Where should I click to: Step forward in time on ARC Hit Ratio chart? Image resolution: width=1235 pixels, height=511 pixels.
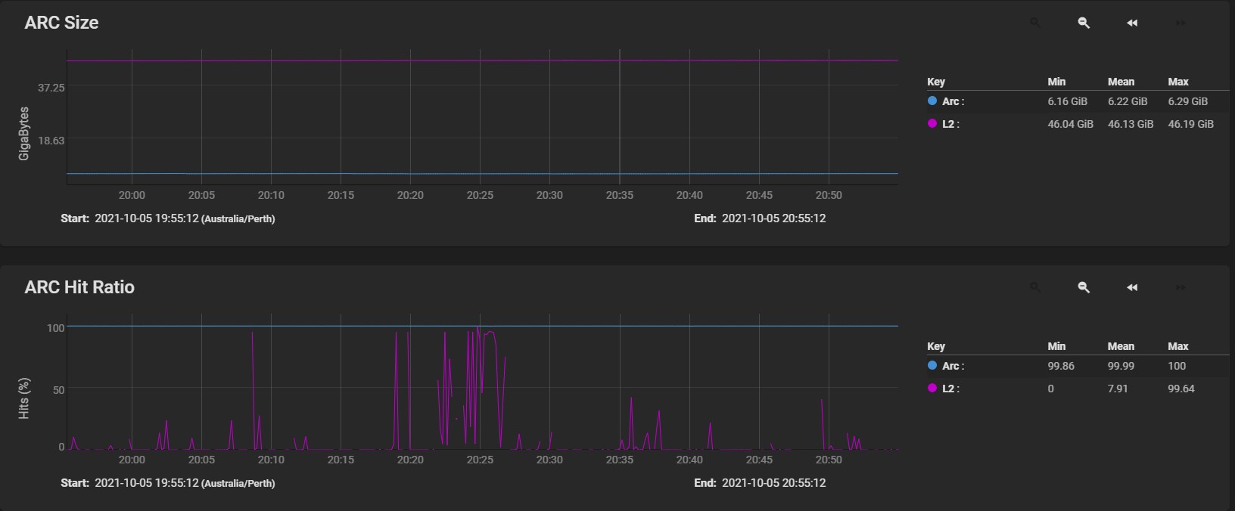[1181, 287]
